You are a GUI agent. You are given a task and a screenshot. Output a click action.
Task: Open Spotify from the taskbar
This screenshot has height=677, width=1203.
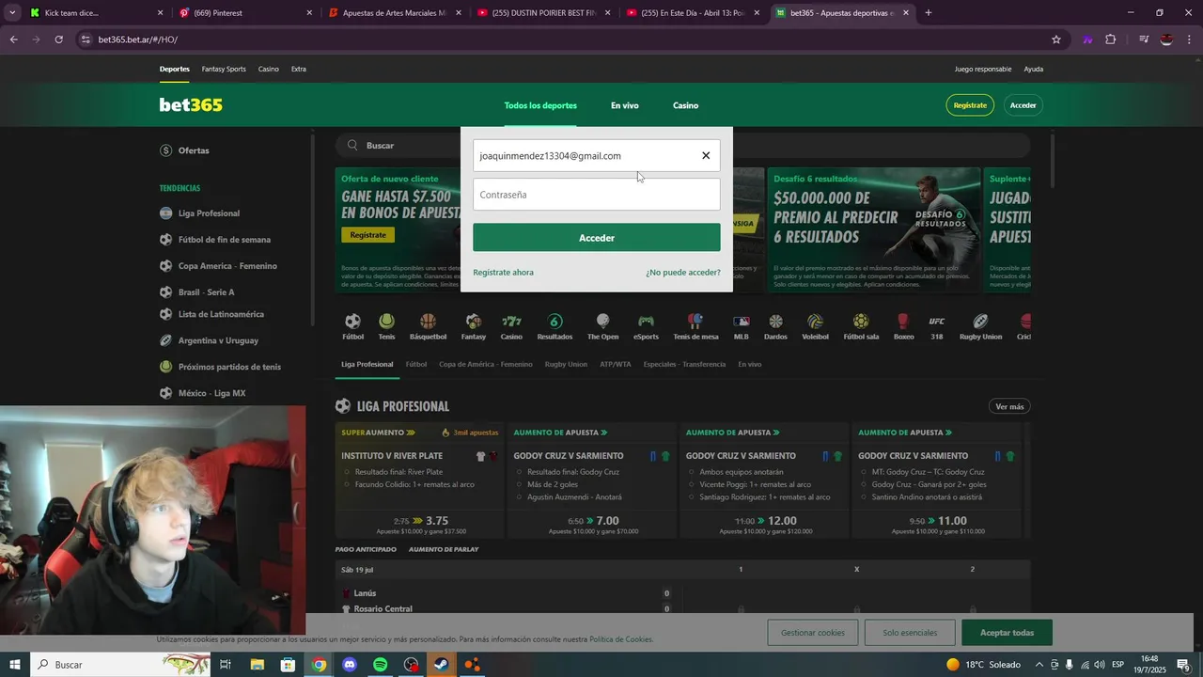[380, 665]
